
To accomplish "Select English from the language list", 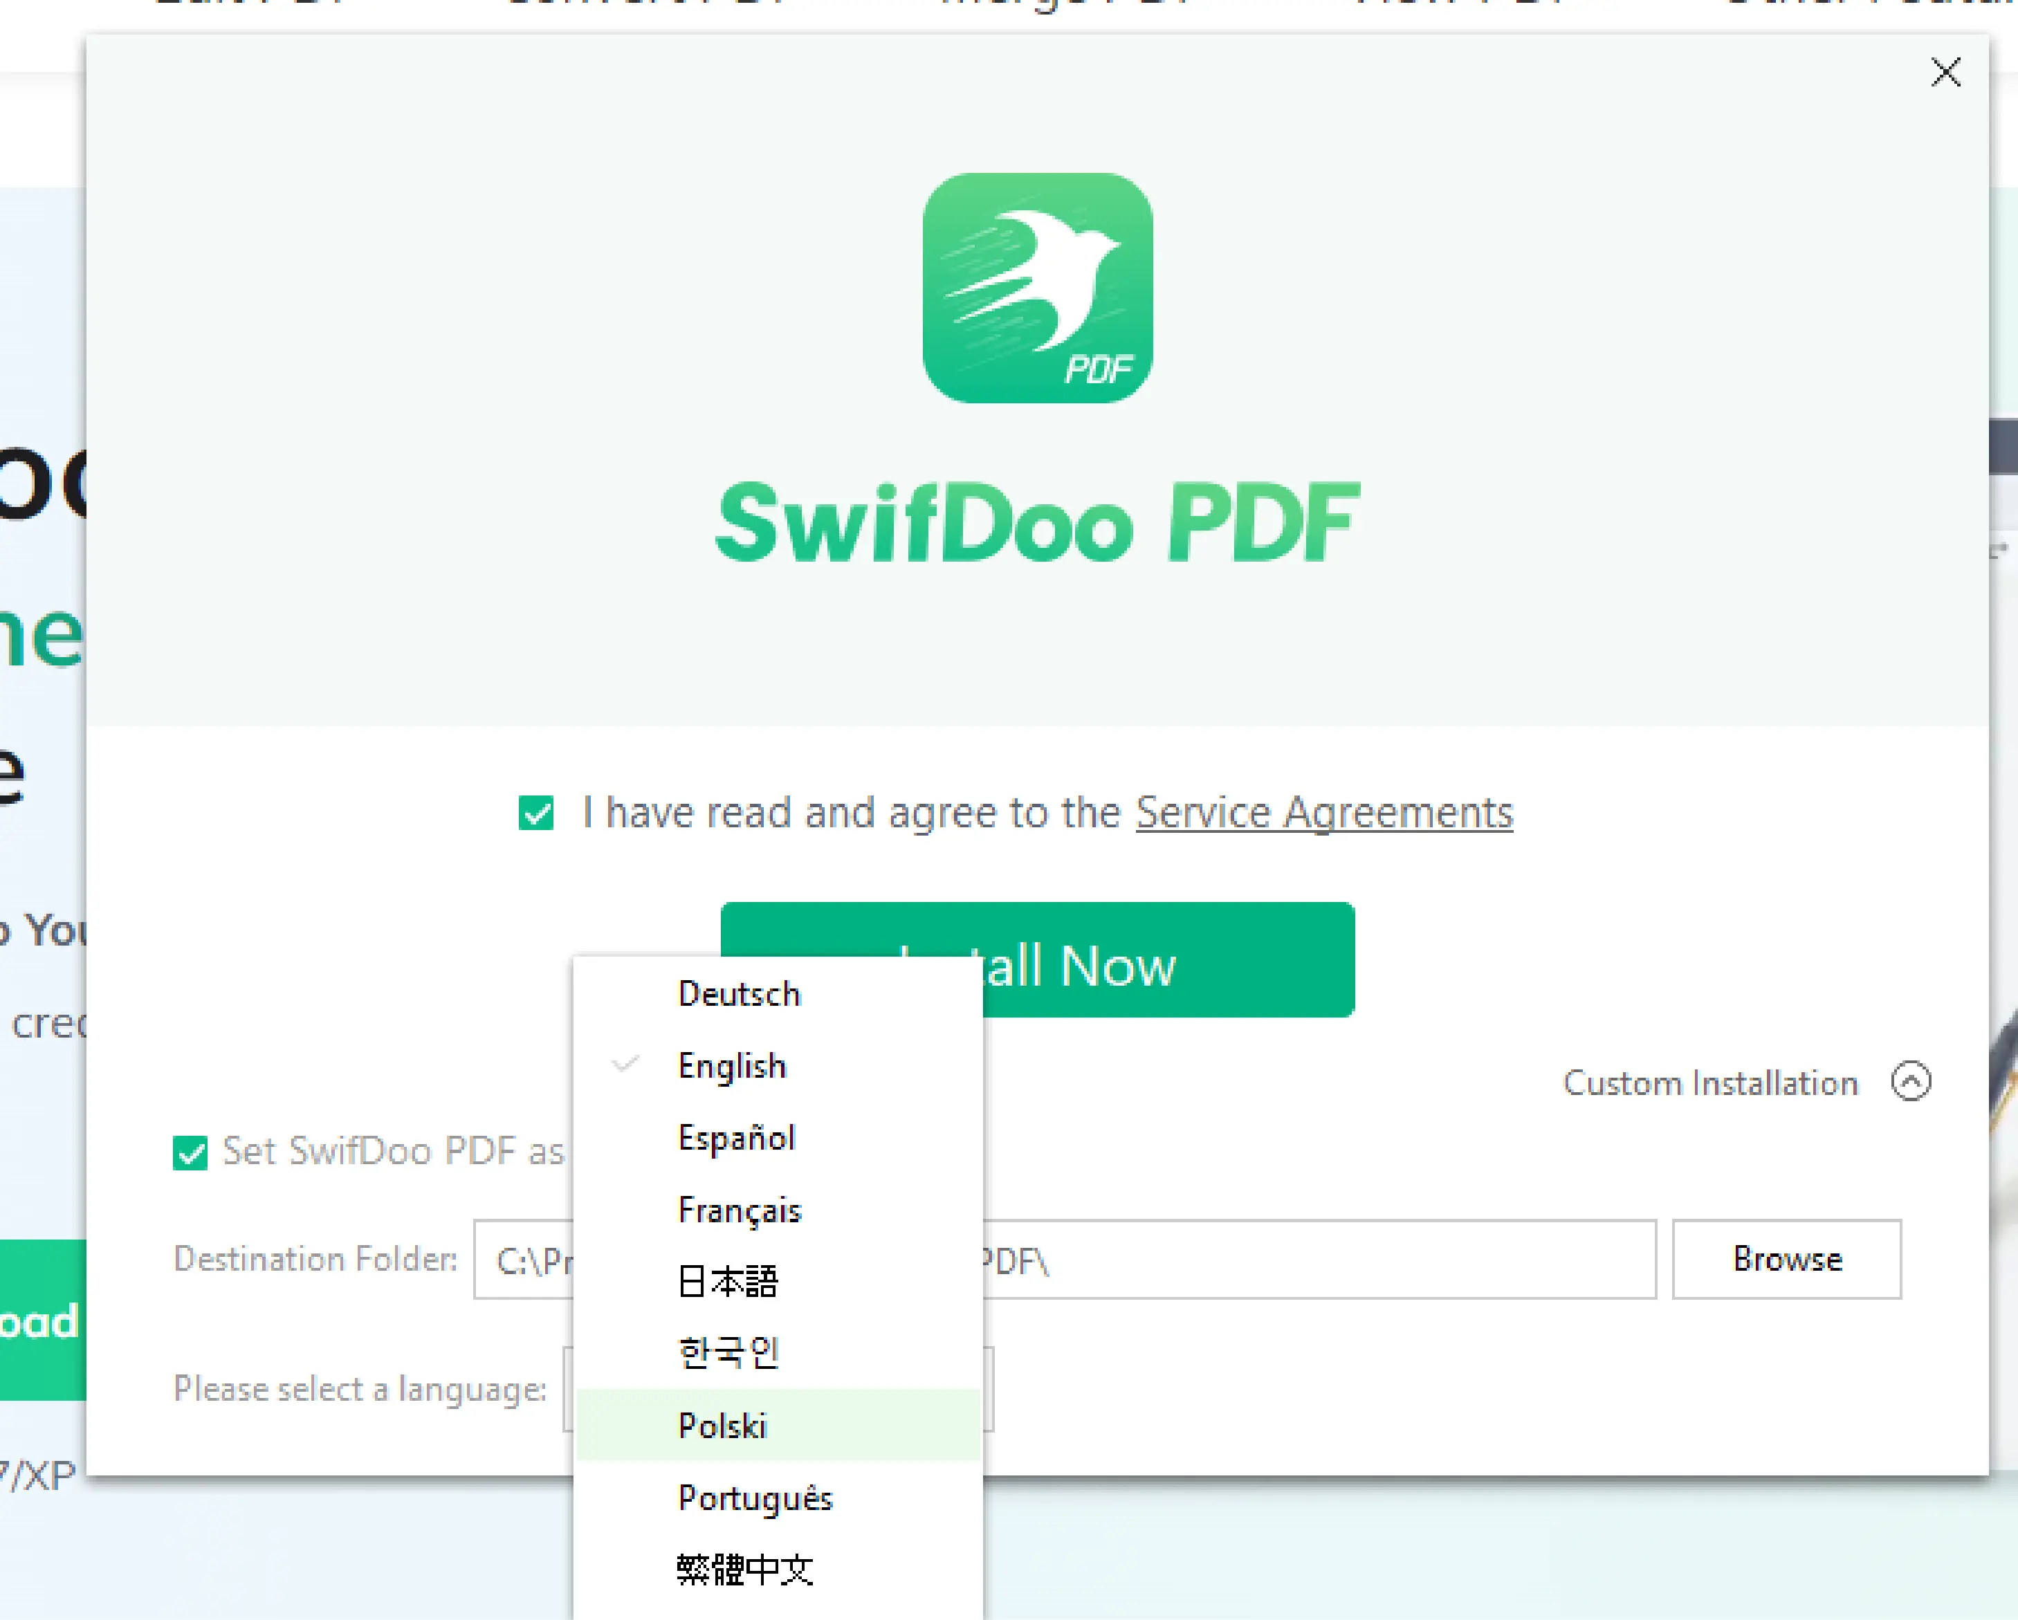I will (778, 1066).
